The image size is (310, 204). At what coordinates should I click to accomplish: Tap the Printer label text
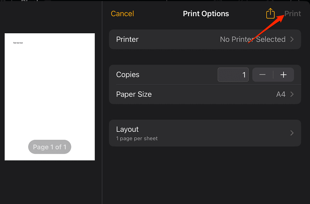pos(127,39)
